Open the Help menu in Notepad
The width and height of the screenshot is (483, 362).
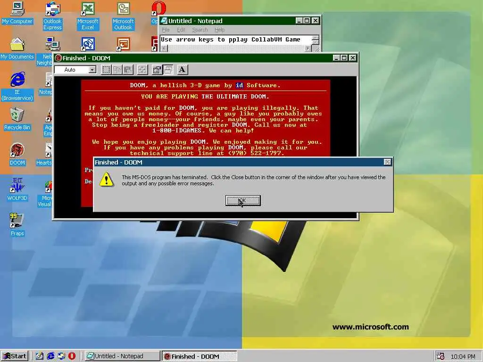220,30
